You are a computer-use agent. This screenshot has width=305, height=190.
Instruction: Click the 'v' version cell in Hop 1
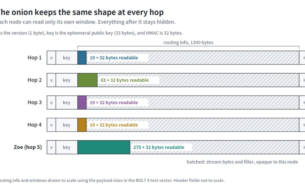click(51, 58)
